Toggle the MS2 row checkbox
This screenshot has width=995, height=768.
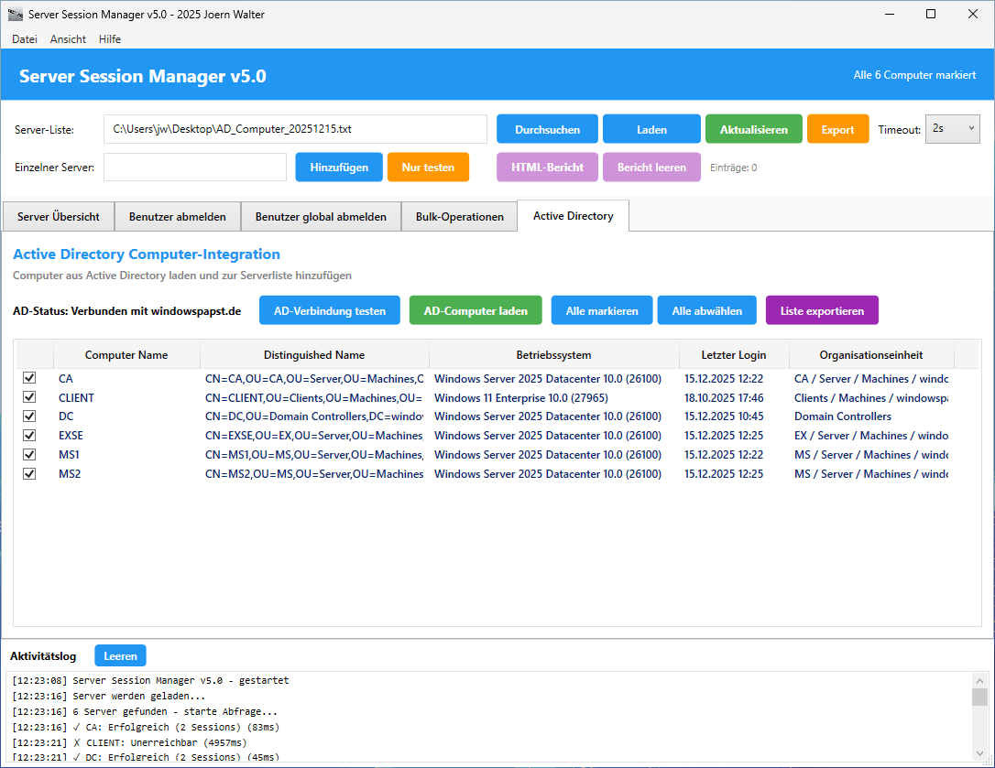point(29,473)
